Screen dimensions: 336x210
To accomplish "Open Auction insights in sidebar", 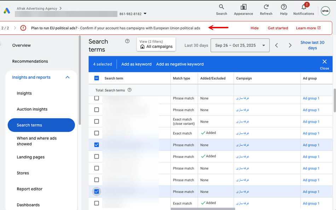I will (32, 109).
